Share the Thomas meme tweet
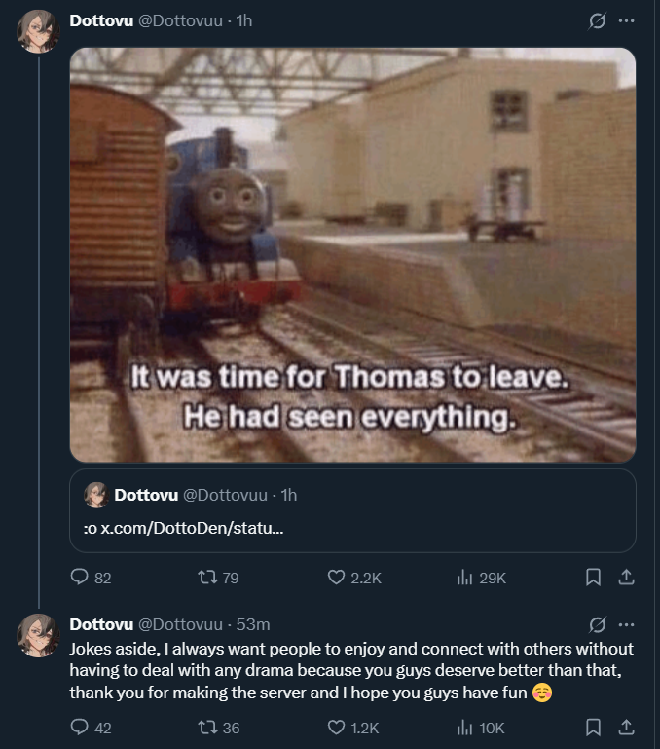The width and height of the screenshot is (660, 749). [627, 578]
